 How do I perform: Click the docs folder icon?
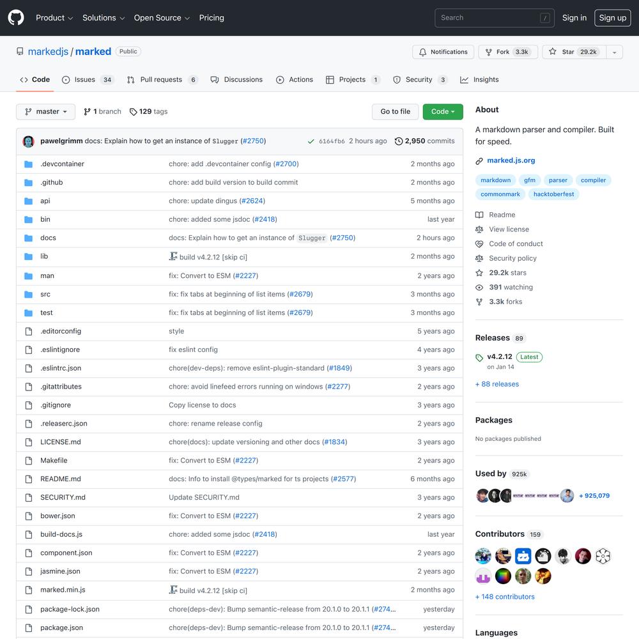click(29, 238)
